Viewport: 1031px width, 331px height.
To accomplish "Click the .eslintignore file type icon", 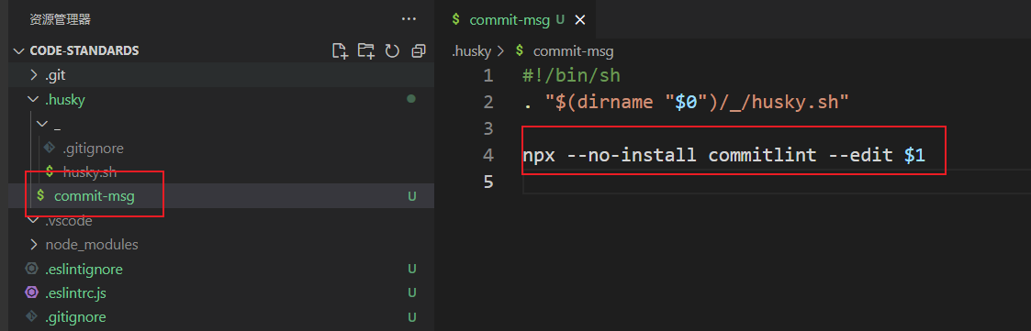I will coord(31,269).
